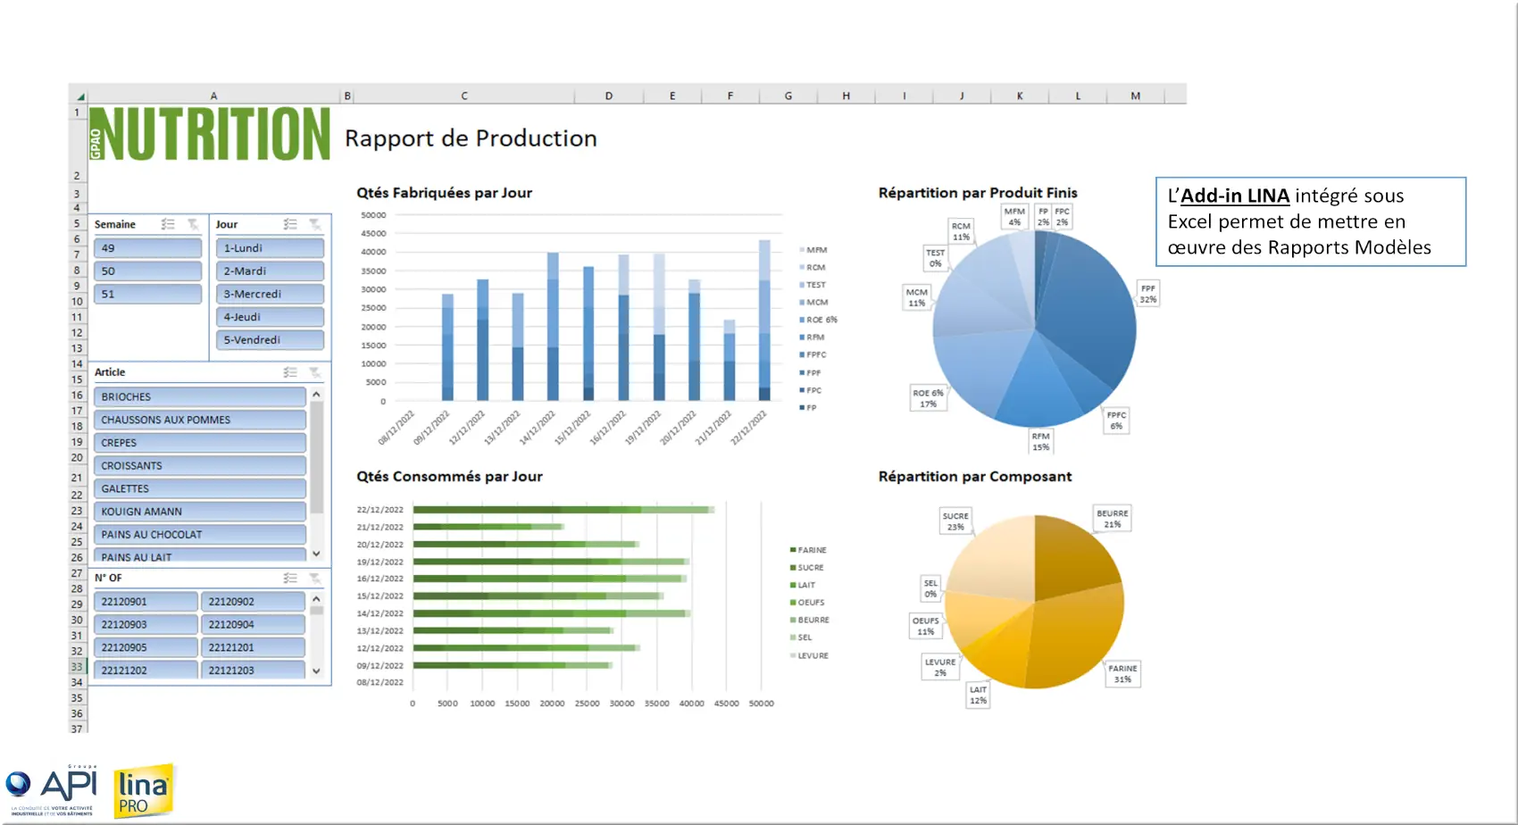The height and width of the screenshot is (825, 1518).
Task: Select week 51 in Semaine slicer
Action: [x=147, y=294]
